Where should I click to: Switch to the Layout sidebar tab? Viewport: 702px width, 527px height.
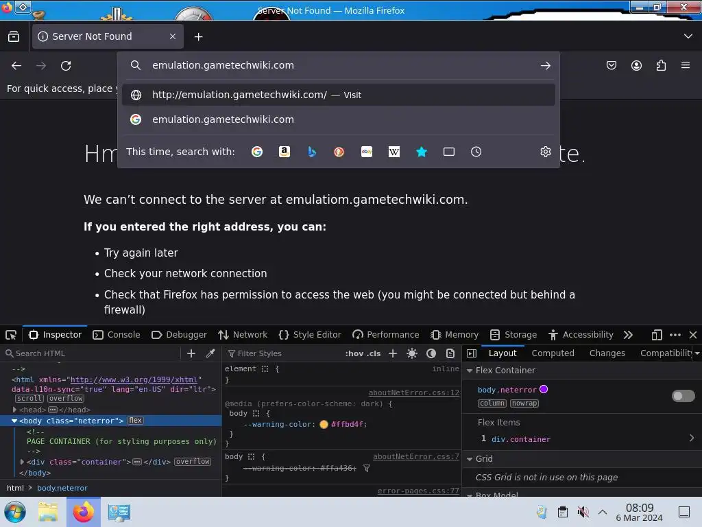503,353
